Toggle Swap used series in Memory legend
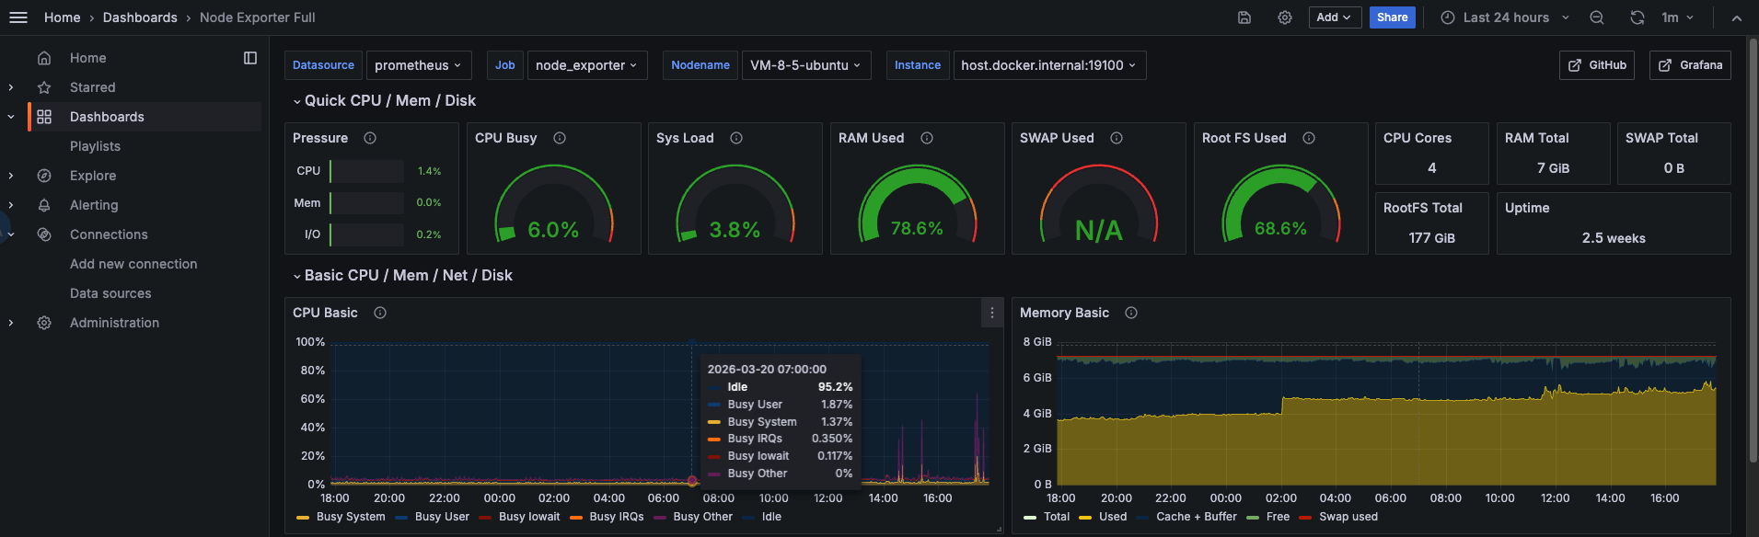Image resolution: width=1759 pixels, height=537 pixels. pyautogui.click(x=1348, y=517)
